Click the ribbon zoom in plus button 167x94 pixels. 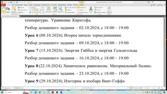(43, 8)
